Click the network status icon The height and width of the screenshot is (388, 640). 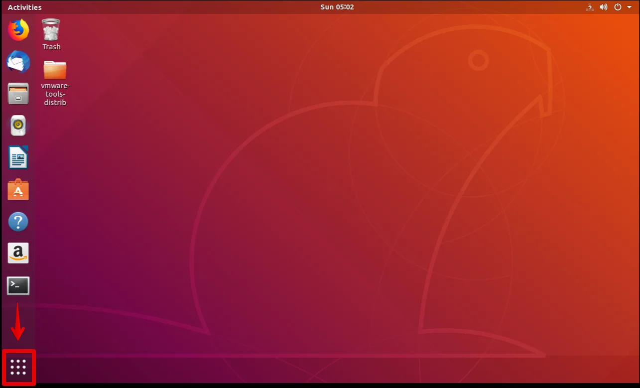tap(590, 7)
